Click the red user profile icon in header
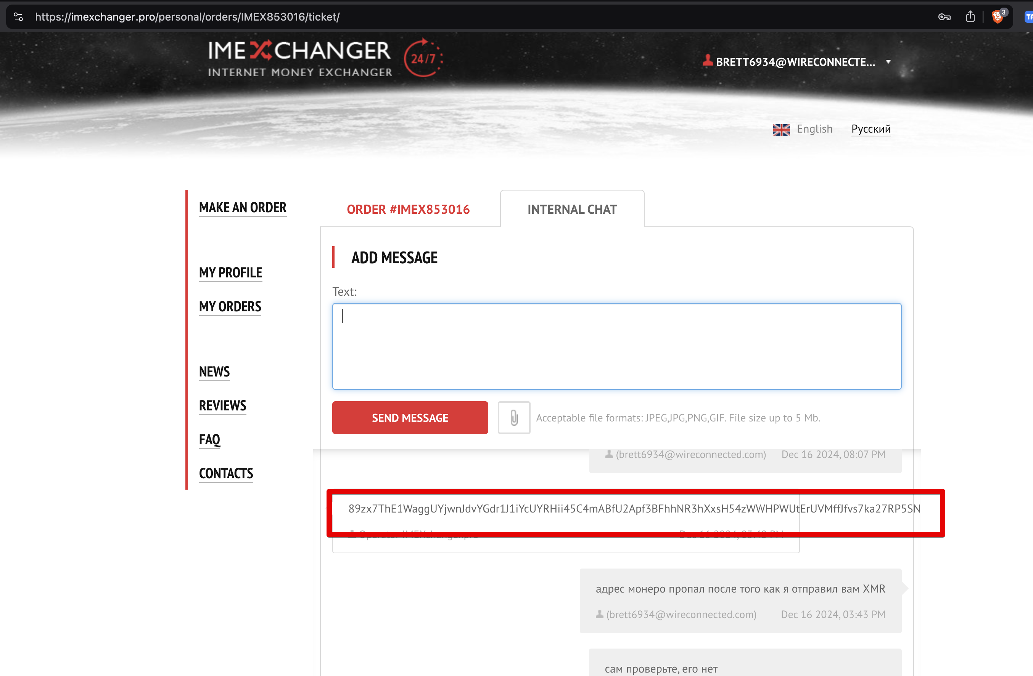1033x676 pixels. 708,61
